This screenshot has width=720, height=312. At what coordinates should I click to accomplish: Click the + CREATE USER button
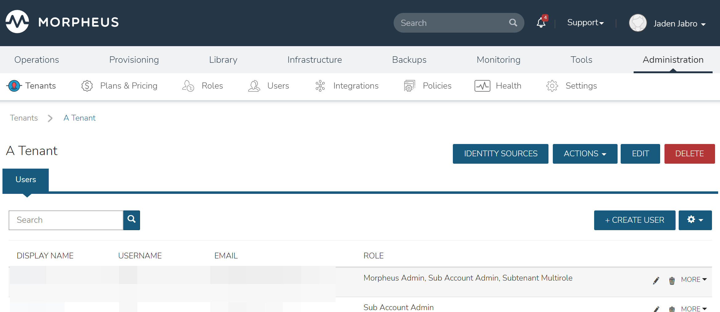pos(635,220)
